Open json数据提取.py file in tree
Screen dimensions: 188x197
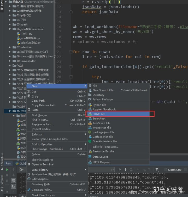(x=28, y=38)
